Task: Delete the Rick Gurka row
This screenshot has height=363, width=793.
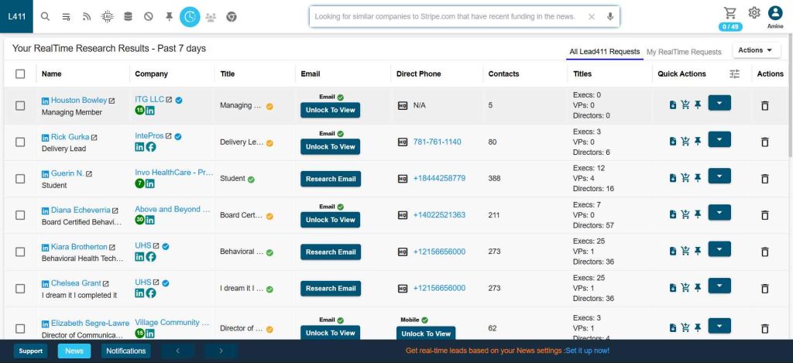Action: tap(764, 142)
